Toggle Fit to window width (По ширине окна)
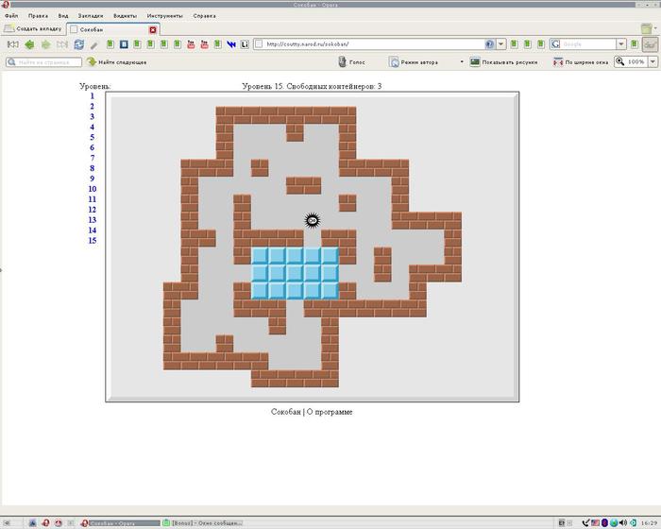661x529 pixels. (x=581, y=62)
